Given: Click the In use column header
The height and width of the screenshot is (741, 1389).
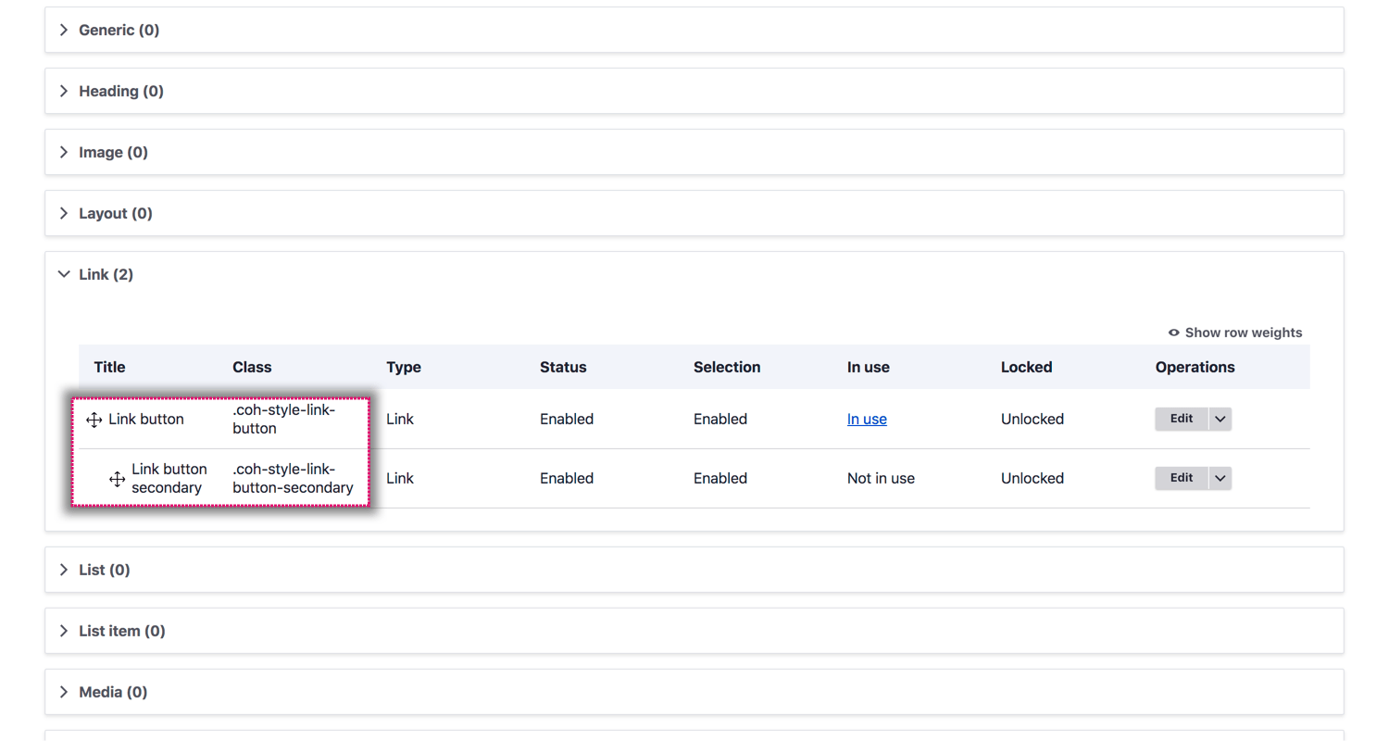Looking at the screenshot, I should tap(869, 367).
